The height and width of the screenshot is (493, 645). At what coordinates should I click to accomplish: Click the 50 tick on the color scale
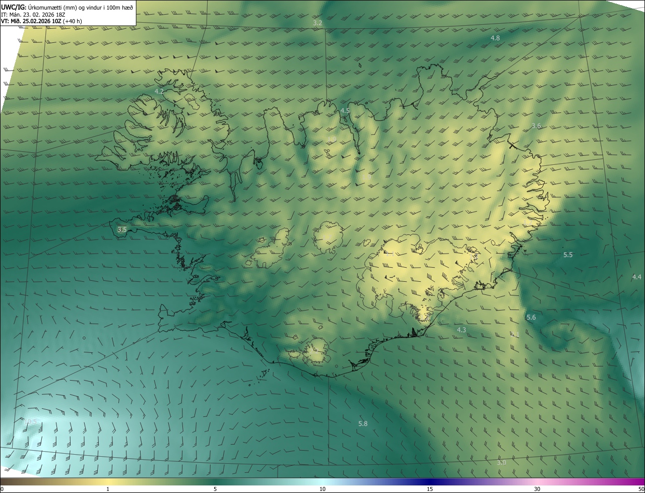point(641,489)
